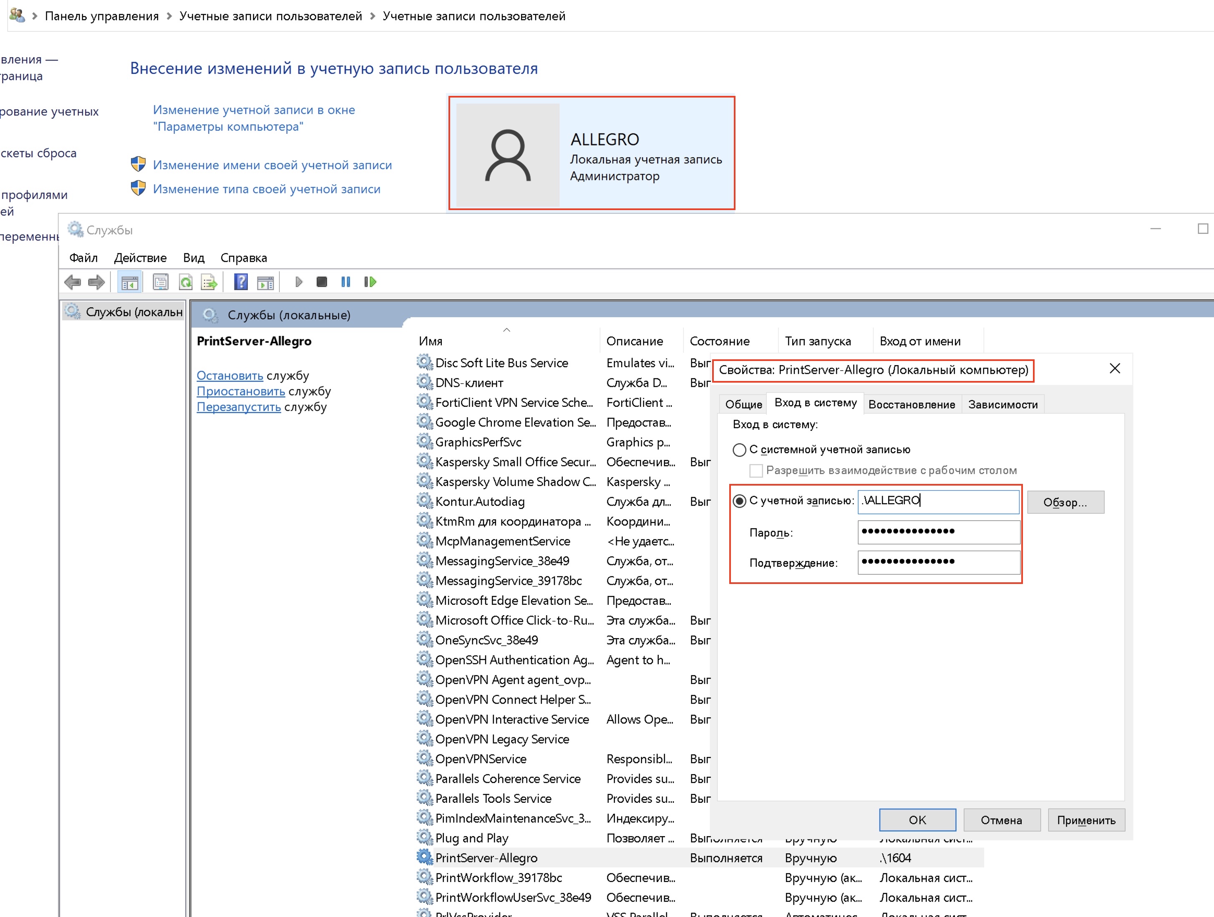Open the Действие menu
The width and height of the screenshot is (1214, 917).
tap(140, 258)
